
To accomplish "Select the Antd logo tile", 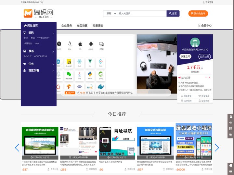I will click(x=101, y=63).
